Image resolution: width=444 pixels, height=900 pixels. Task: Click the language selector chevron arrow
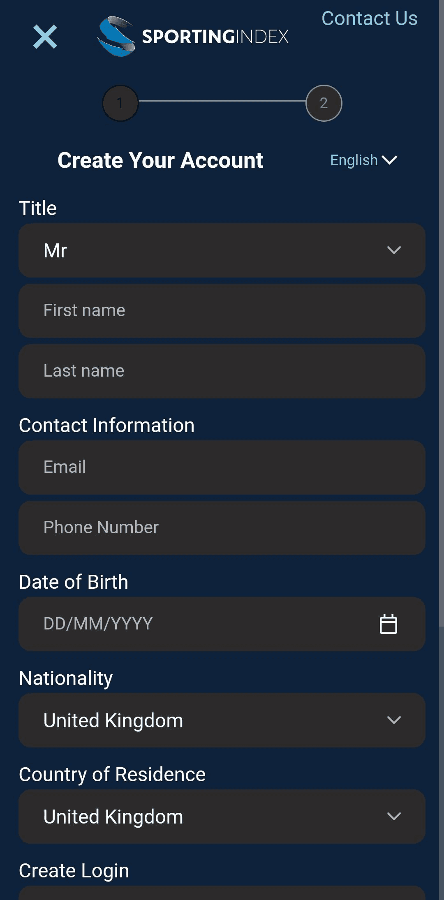point(389,160)
